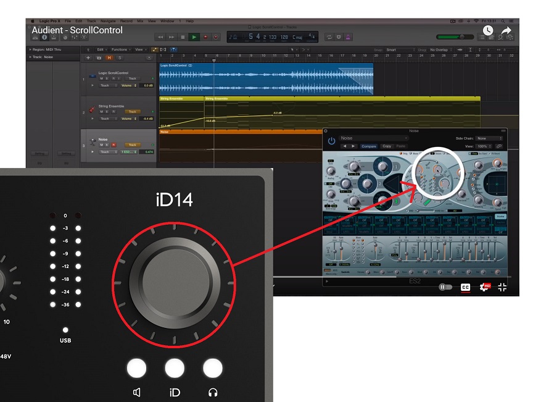Open the Track menu
Viewport: 541px width, 402px height.
point(91,21)
